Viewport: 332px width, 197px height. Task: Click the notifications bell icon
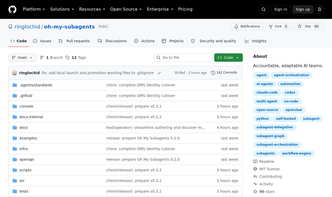(x=236, y=26)
